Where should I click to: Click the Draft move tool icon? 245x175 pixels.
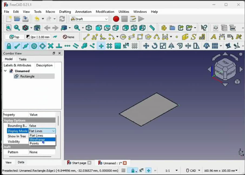(146, 46)
